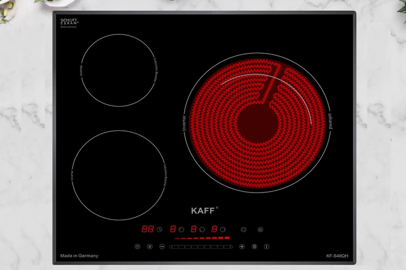
Task: Tap the power on/off touch key
Action: [x=267, y=246]
